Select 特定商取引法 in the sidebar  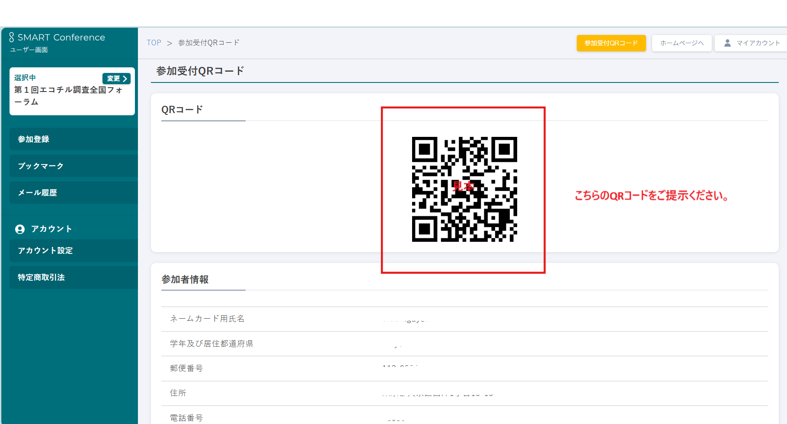click(74, 277)
